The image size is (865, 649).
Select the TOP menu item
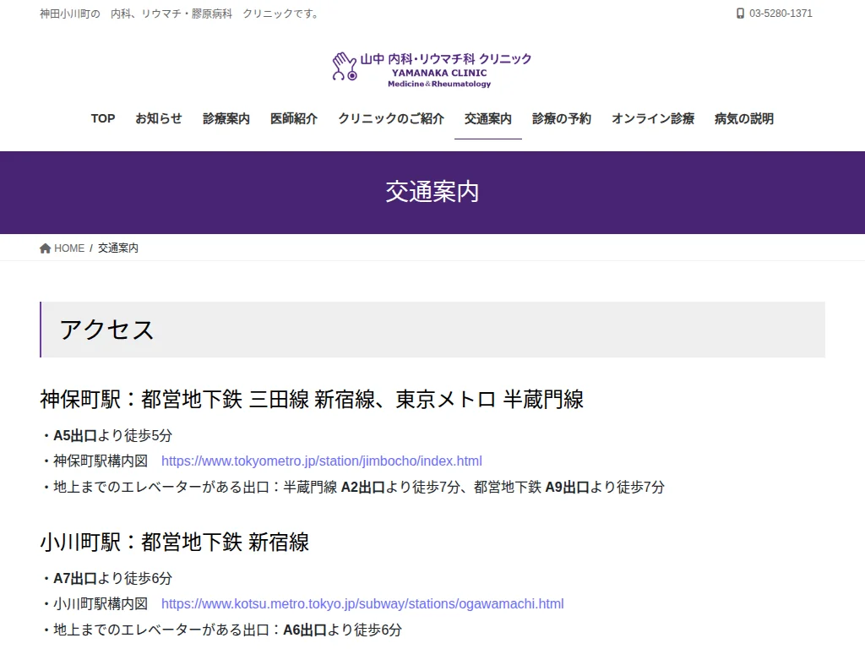(x=102, y=119)
